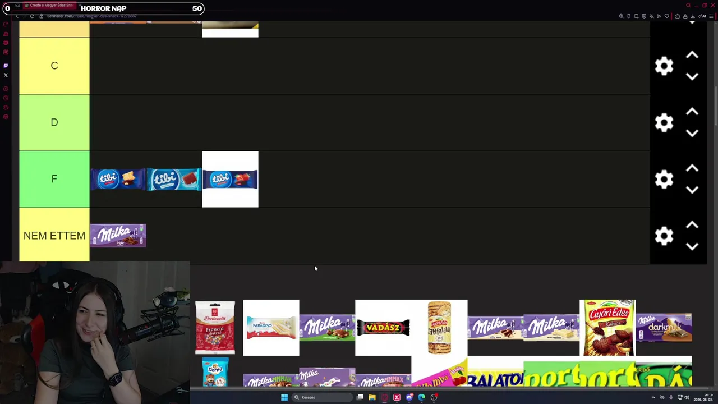The width and height of the screenshot is (718, 404).
Task: Click the tier F label
Action: 54,179
